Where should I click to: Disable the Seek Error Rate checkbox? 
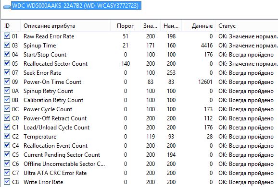pyautogui.click(x=7, y=72)
